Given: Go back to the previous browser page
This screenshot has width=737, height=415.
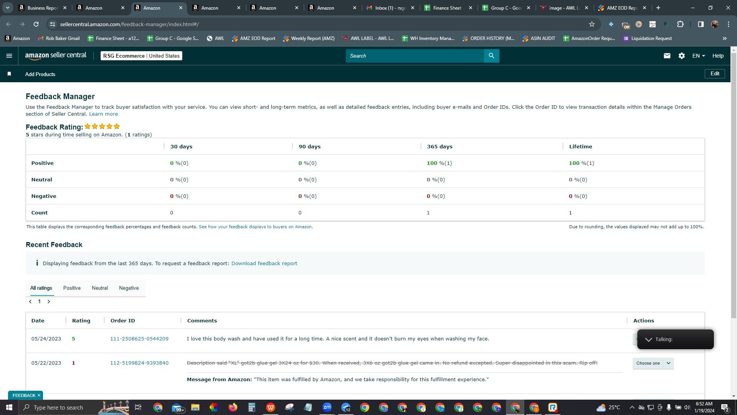Looking at the screenshot, I should click(8, 24).
